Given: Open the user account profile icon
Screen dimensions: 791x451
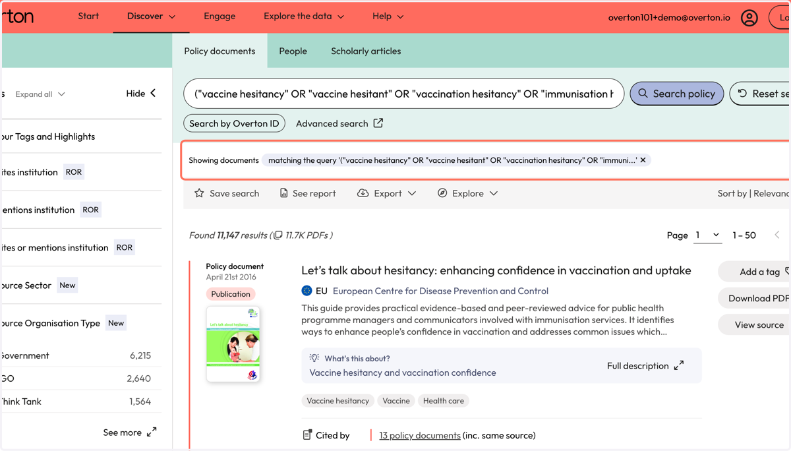Looking at the screenshot, I should pos(749,18).
